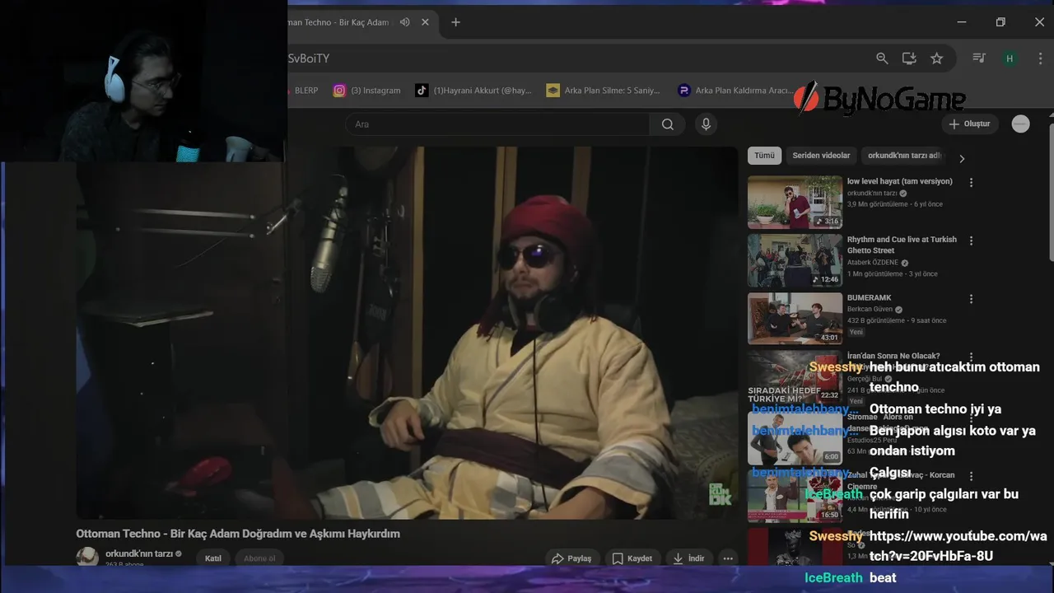Open options for Rhythm and Cue video
1054x593 pixels.
972,241
